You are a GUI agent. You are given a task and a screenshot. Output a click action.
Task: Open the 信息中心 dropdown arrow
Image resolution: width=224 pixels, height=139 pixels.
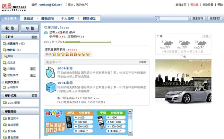(60, 62)
